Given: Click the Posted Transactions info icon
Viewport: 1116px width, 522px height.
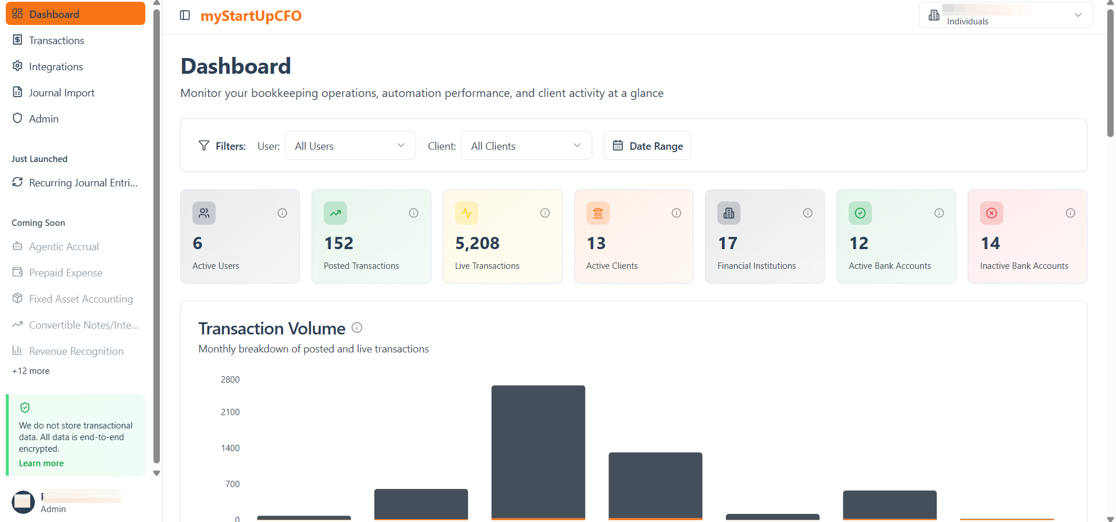Looking at the screenshot, I should (414, 213).
